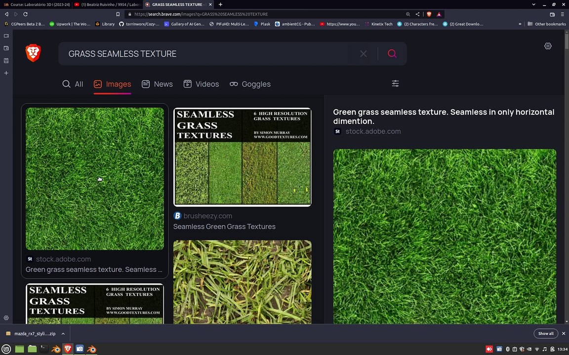The width and height of the screenshot is (569, 355).
Task: Open Upwork bookmark
Action: point(70,24)
